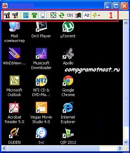The width and height of the screenshot is (130, 153).
Task: Click the yellow lightning bolt icon
Action: coord(95,15)
